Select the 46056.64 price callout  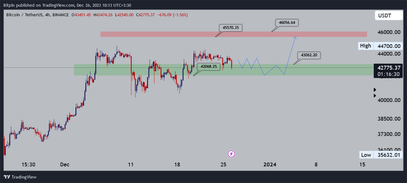click(x=287, y=22)
